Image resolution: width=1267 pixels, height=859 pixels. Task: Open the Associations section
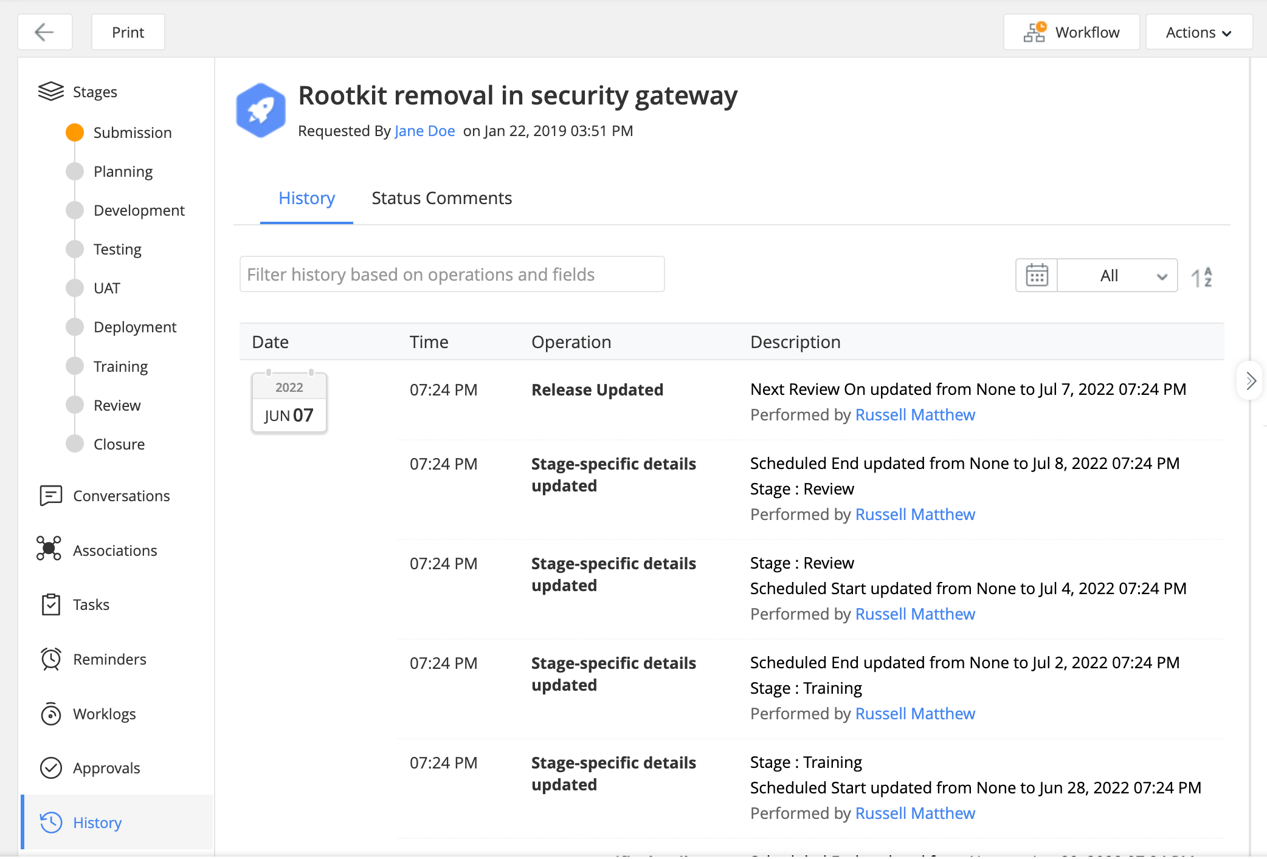pos(115,550)
